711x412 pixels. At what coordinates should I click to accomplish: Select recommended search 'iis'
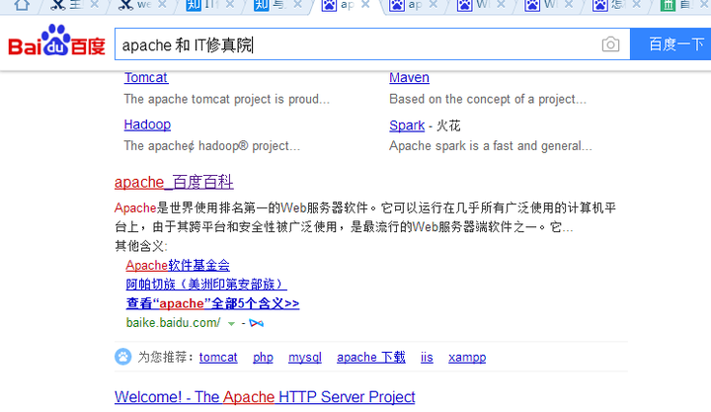click(427, 357)
